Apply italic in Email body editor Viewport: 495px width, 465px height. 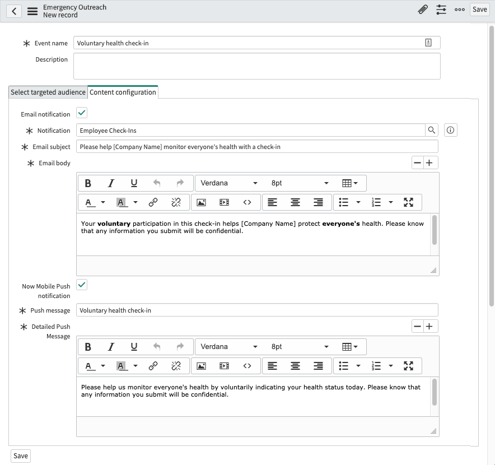111,183
